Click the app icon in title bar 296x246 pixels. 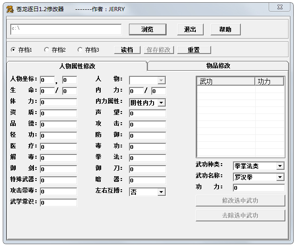pos(10,9)
